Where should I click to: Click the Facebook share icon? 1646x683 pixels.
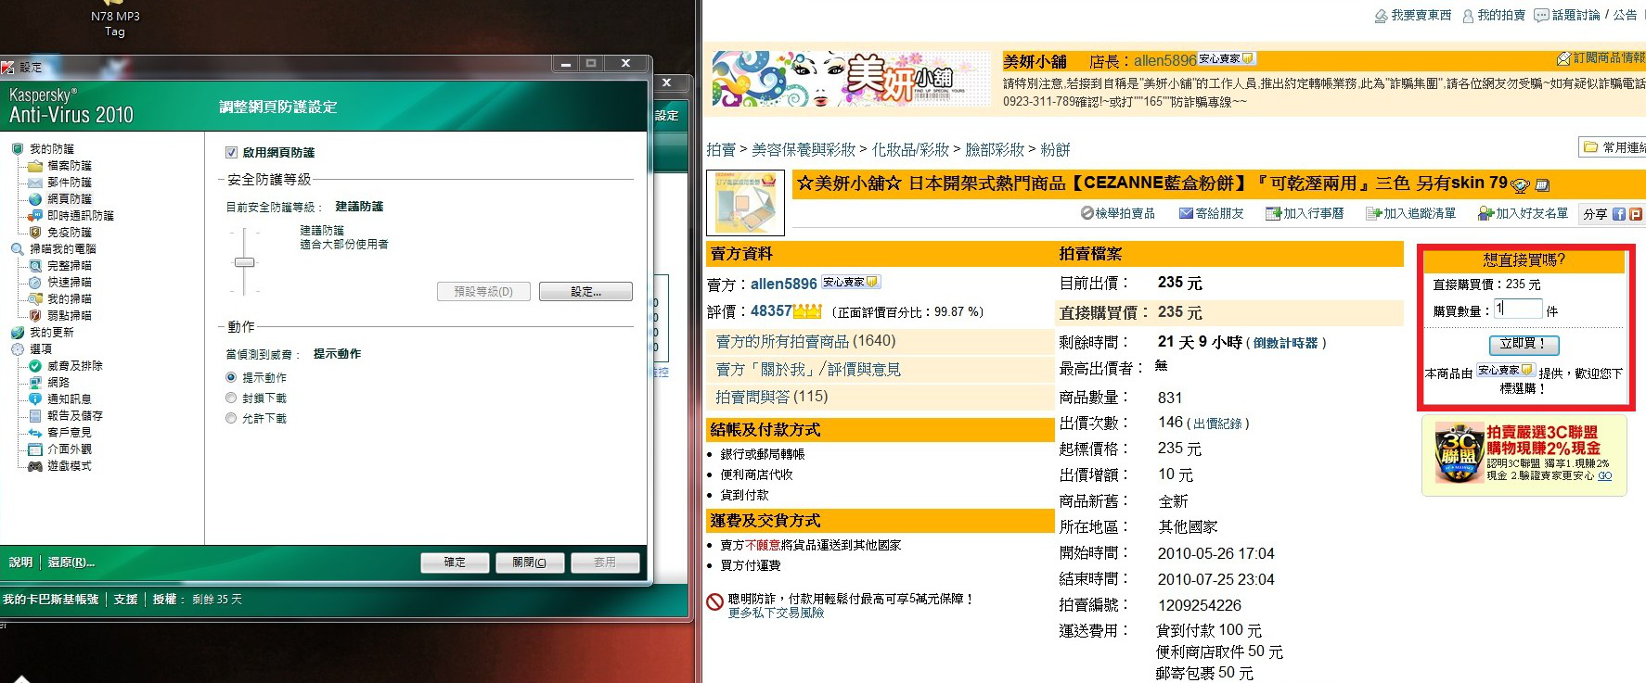pos(1618,214)
